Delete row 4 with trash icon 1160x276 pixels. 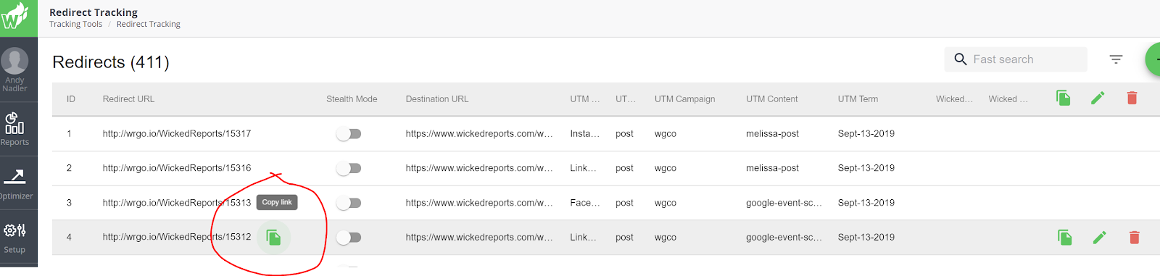tap(1135, 238)
